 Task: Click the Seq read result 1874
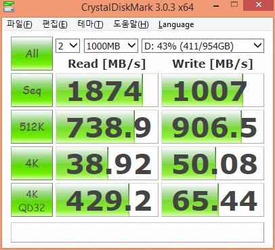107,90
